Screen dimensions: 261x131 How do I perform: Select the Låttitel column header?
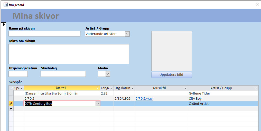(x=60, y=88)
